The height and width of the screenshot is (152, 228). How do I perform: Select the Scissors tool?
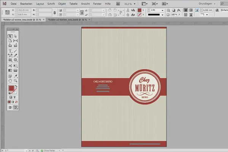tap(10, 66)
